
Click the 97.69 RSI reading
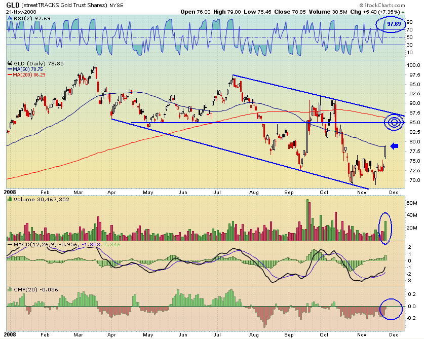394,24
